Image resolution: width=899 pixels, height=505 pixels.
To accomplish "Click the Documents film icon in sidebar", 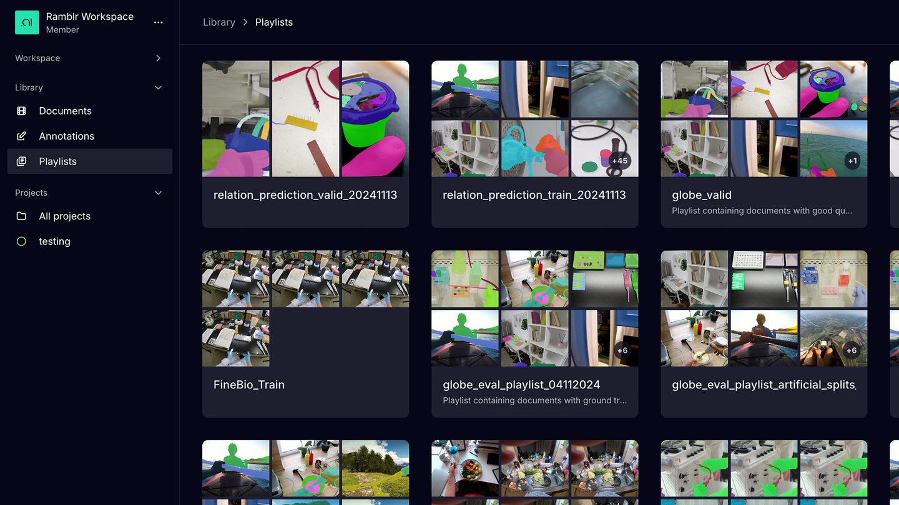I will click(x=22, y=111).
